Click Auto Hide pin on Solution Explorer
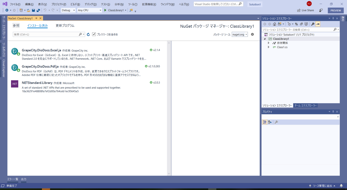 pyautogui.click(x=333, y=18)
